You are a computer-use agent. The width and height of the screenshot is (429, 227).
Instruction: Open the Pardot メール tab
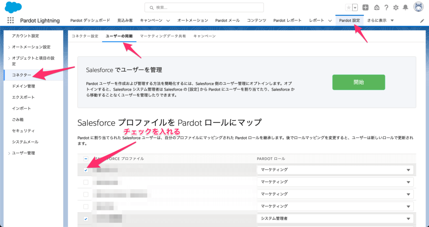227,20
